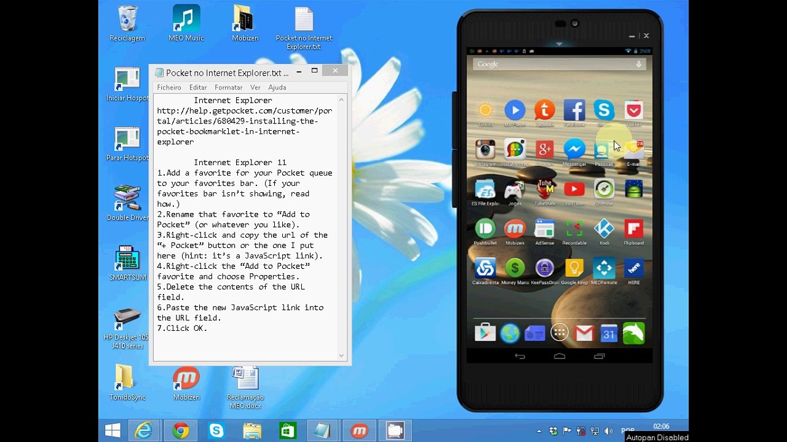Open the Pocket app on the phone
Screen dimensions: 787x442
coord(634,110)
